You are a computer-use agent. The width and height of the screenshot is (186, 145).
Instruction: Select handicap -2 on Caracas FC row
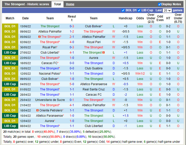(x=125, y=95)
